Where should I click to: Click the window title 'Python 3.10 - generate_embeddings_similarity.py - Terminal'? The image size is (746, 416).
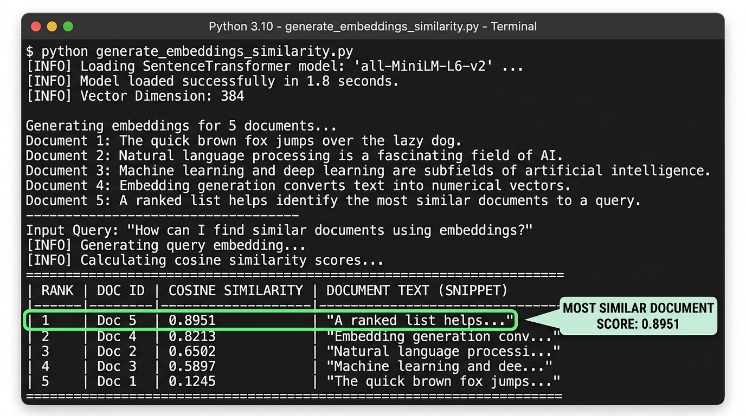tap(372, 27)
